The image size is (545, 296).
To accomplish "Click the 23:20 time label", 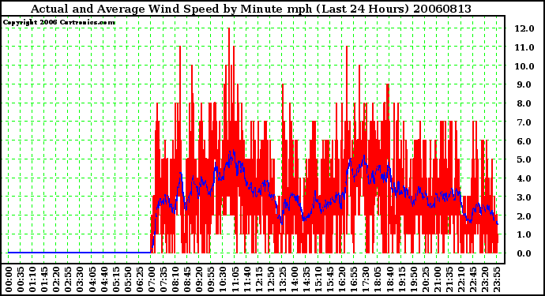I will click(484, 279).
